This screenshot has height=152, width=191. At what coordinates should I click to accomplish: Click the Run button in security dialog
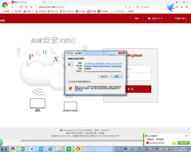tap(104, 77)
